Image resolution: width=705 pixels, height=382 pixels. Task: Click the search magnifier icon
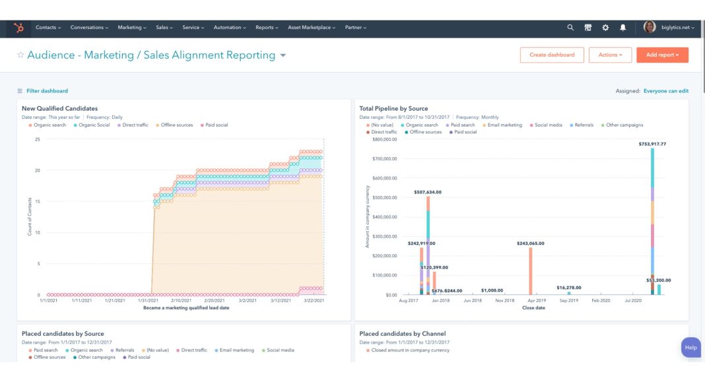coord(570,27)
